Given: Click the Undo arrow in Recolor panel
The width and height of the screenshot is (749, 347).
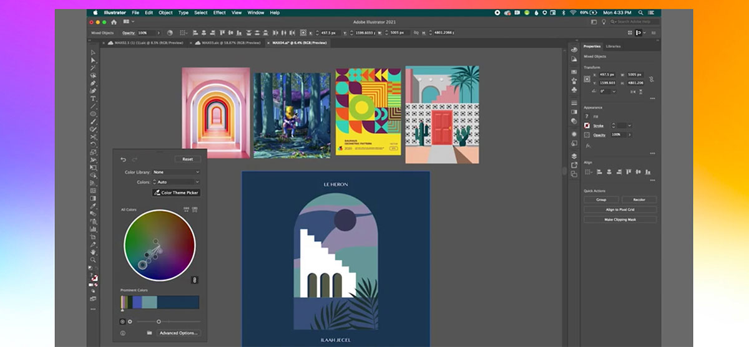Looking at the screenshot, I should coord(123,159).
